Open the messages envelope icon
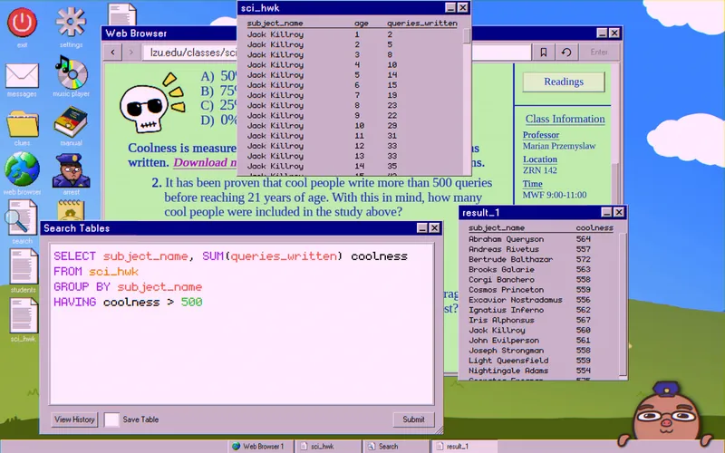 (x=22, y=76)
